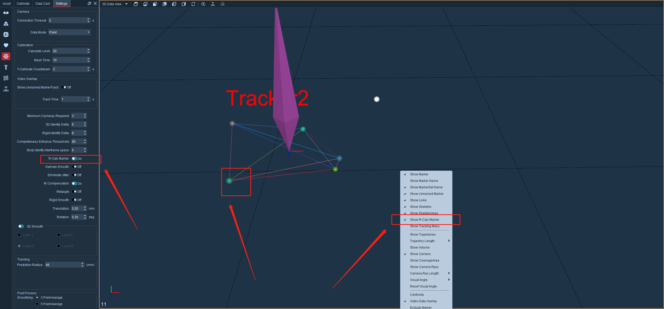The width and height of the screenshot is (664, 309).
Task: Open the recording panel from the sidebar
Action: [x=6, y=13]
